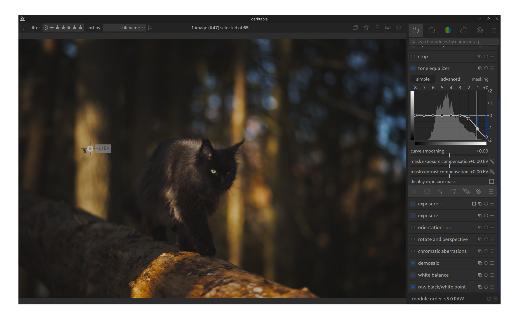Turn off the tone equalizer module
The image size is (519, 326).
point(413,68)
